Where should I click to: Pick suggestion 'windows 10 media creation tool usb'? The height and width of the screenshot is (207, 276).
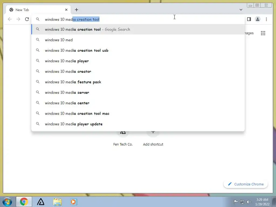138,50
